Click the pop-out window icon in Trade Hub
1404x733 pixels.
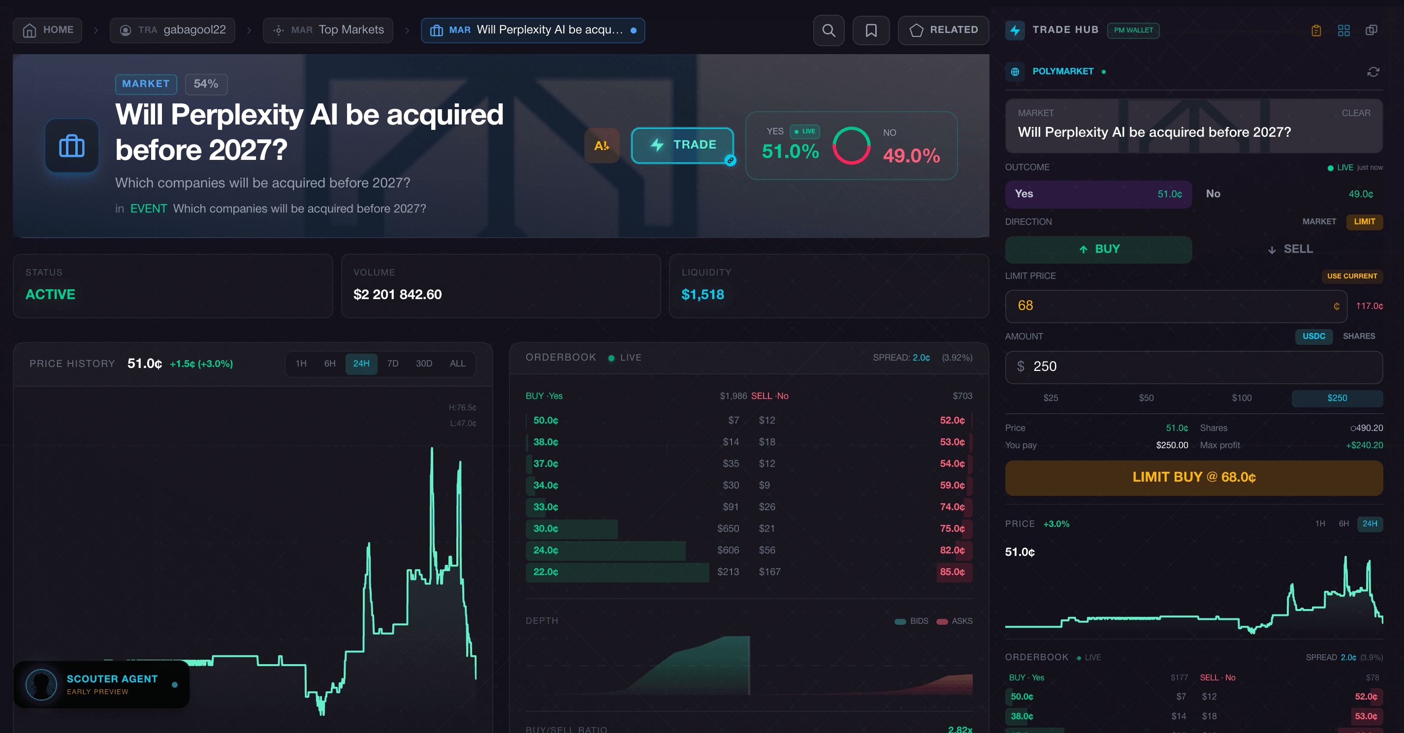(x=1372, y=31)
